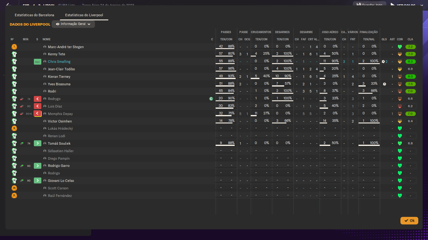This screenshot has width=428, height=240.
Task: Click Renan Lodi's shirt number icon
Action: [x=14, y=136]
